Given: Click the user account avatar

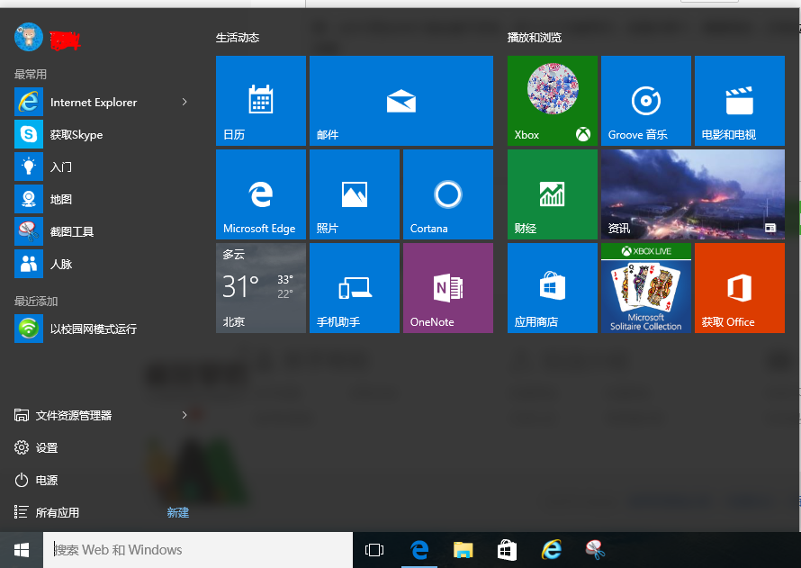Looking at the screenshot, I should (x=29, y=37).
